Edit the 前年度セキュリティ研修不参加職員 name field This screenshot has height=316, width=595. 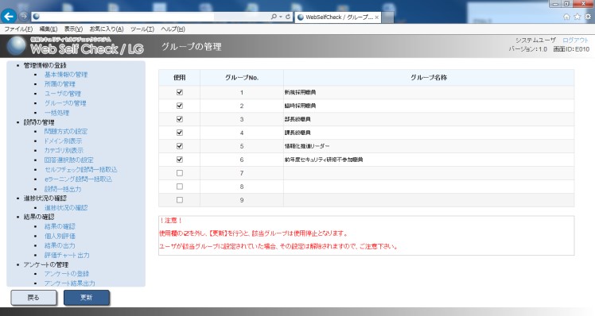(x=429, y=160)
